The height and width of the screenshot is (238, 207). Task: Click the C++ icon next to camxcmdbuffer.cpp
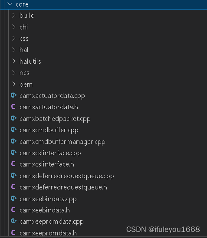[x=13, y=130]
